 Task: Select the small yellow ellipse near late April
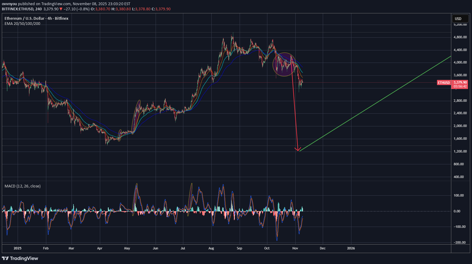tap(120, 135)
